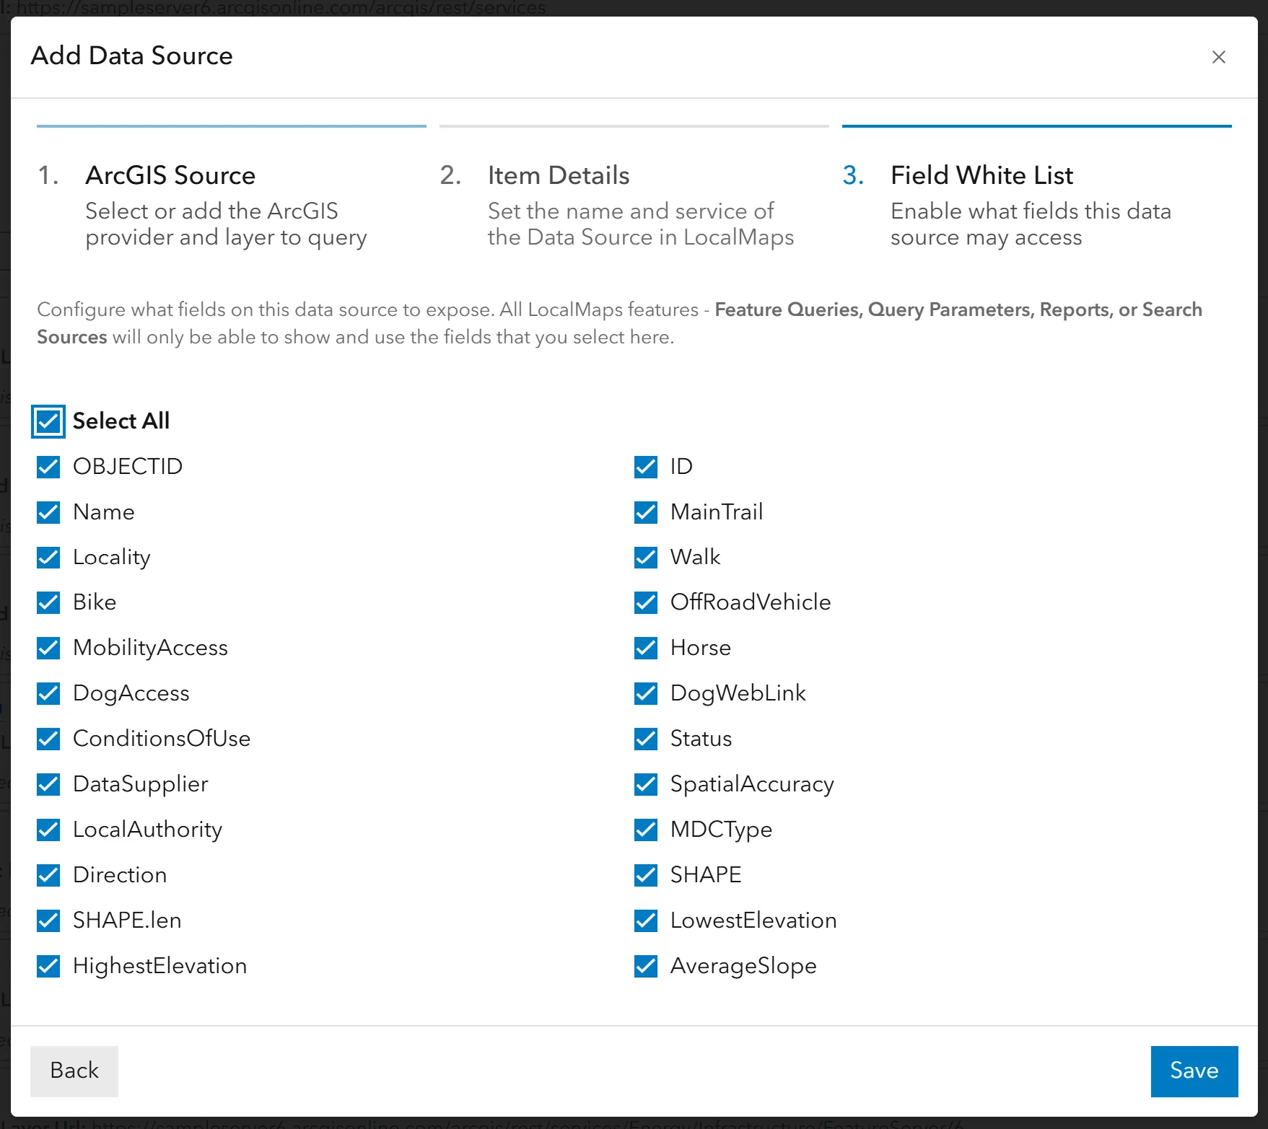Toggle the Select All checkbox
The image size is (1268, 1129).
tap(48, 421)
